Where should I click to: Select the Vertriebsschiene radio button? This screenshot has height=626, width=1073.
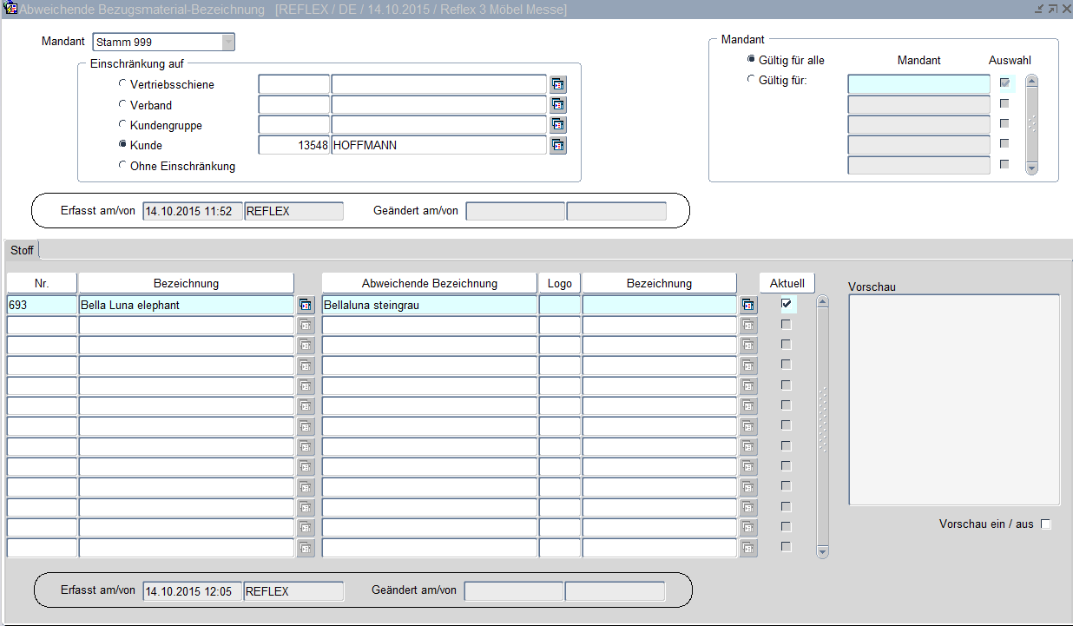point(122,84)
